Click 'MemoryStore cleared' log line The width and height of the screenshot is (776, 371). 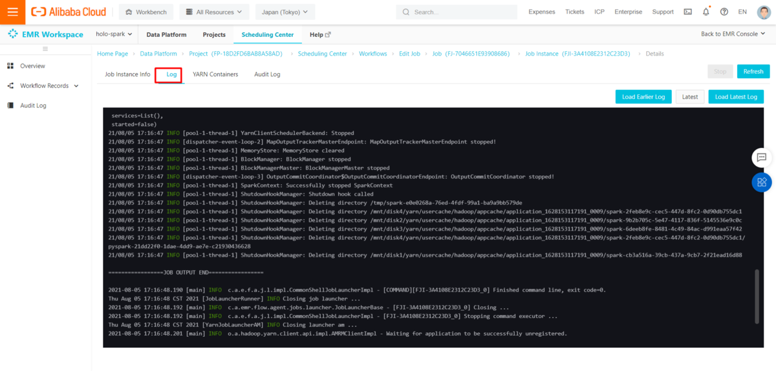click(x=226, y=150)
